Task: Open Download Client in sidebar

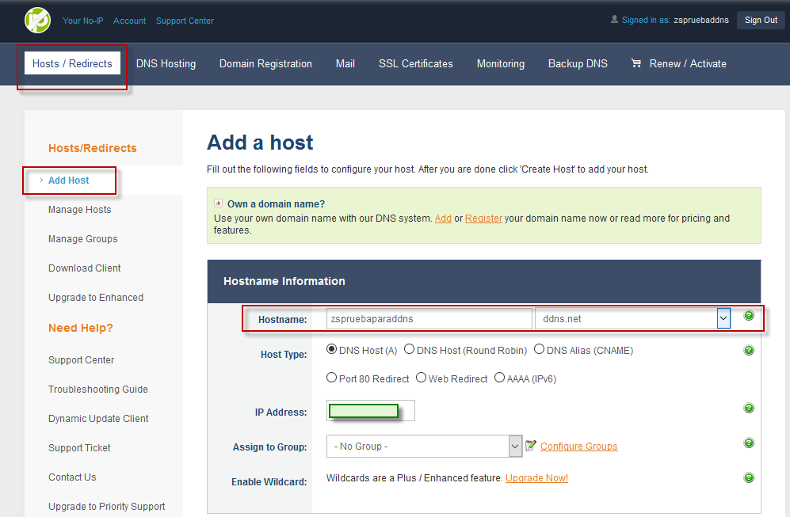Action: (x=85, y=268)
